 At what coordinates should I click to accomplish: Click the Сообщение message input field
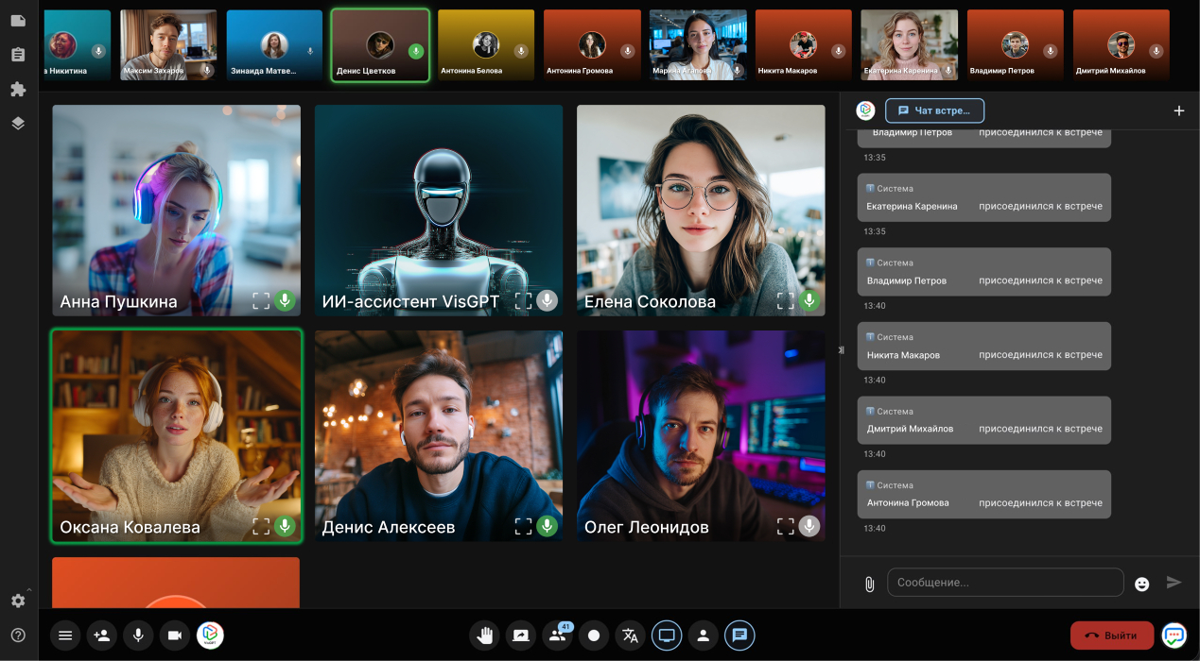1005,583
